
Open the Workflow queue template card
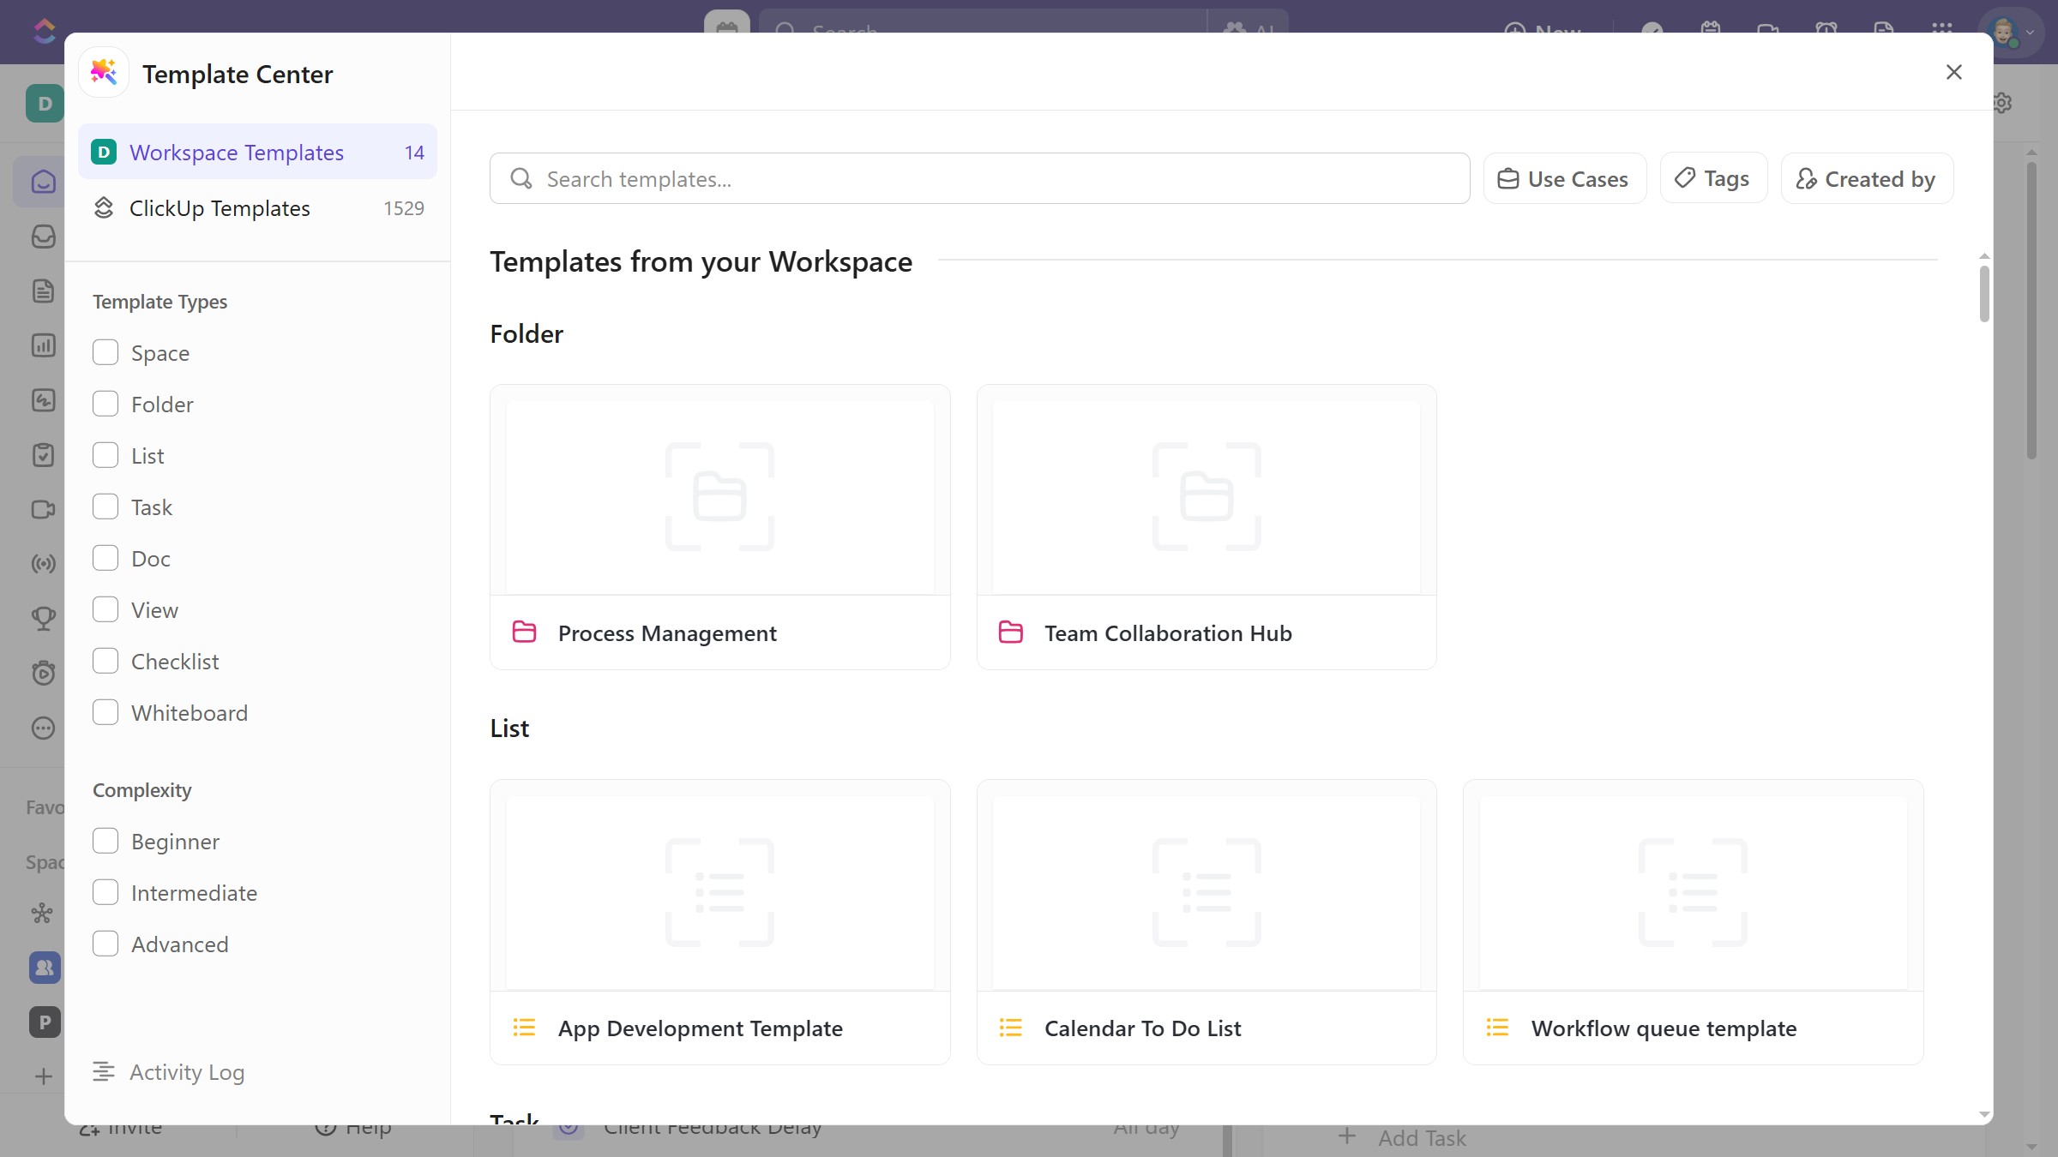pos(1693,922)
